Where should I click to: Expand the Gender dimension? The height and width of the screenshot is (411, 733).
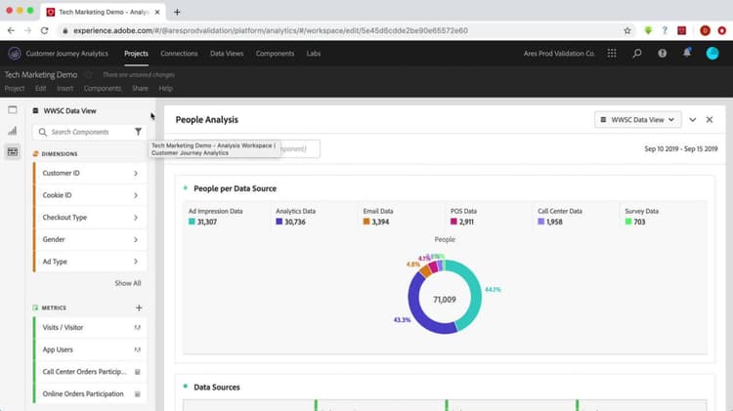[136, 239]
